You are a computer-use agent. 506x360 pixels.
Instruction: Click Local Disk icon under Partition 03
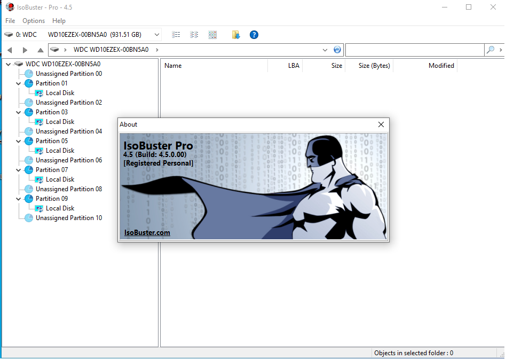(x=39, y=122)
